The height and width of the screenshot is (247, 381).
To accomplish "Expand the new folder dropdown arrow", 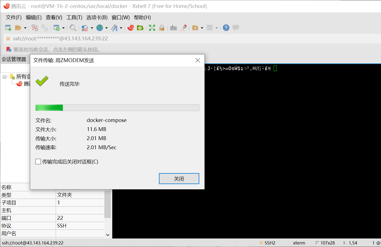I will 202,28.
